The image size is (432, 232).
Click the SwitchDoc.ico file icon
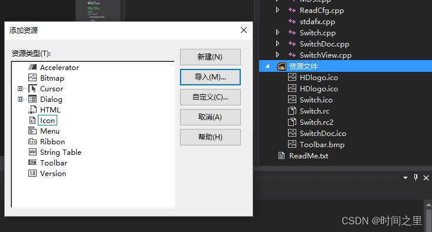(292, 133)
